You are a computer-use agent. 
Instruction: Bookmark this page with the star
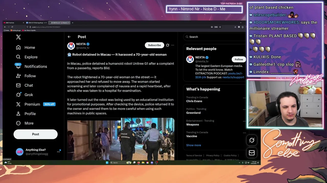220,27
